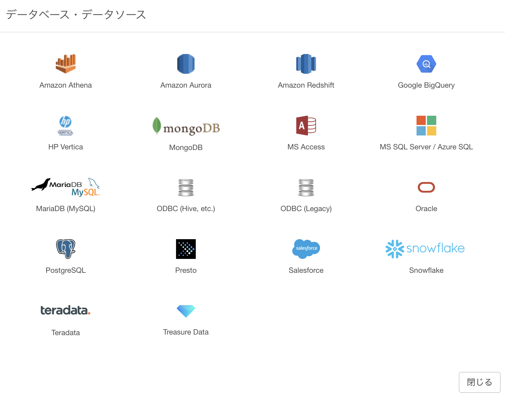505x395 pixels.
Task: Choose the MariaDB MySQL logo
Action: click(x=66, y=187)
